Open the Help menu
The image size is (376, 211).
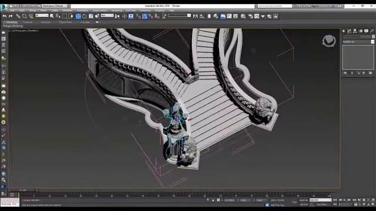coord(171,11)
